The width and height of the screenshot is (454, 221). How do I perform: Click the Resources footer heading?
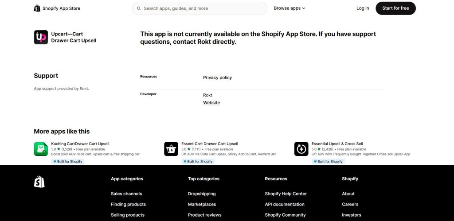tap(276, 179)
